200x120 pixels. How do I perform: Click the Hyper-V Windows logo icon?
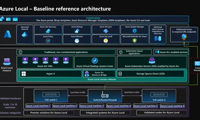click(x=24, y=74)
